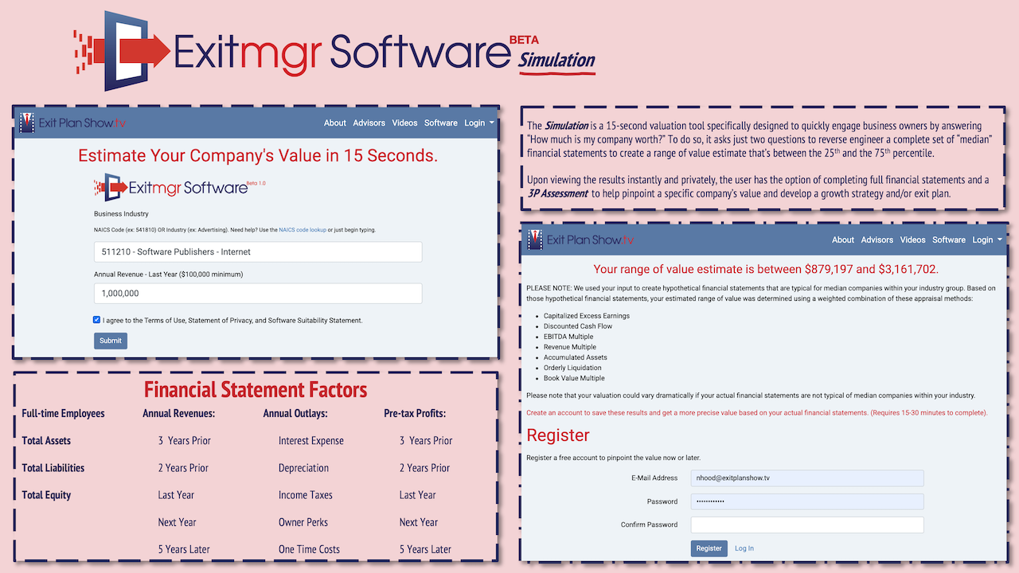The image size is (1019, 573).
Task: Click the 'Total Liabilities' factor label
Action: pos(53,468)
